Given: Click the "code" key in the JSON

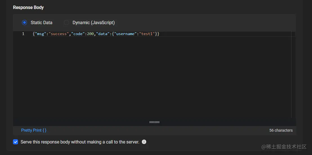Looking at the screenshot, I should pyautogui.click(x=78, y=34).
